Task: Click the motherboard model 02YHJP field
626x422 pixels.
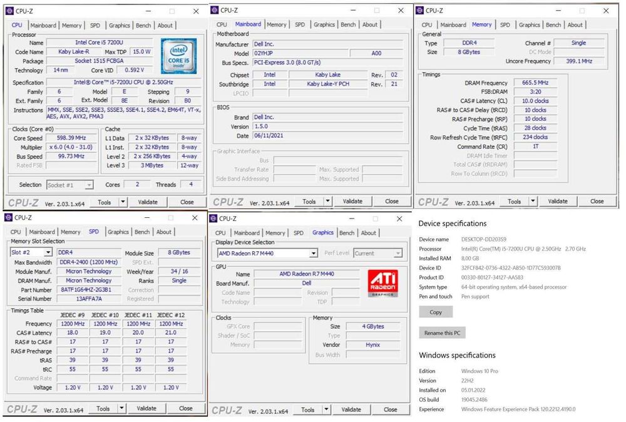Action: point(300,53)
